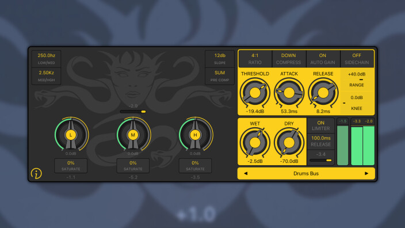
Task: Click the Dry level knob
Action: point(289,142)
